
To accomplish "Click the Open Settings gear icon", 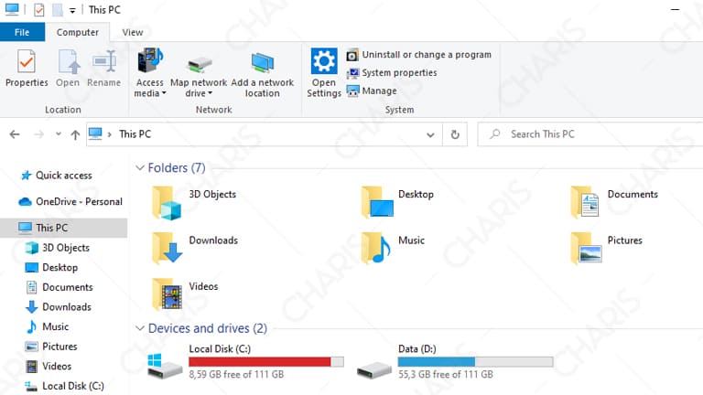I will (324, 61).
